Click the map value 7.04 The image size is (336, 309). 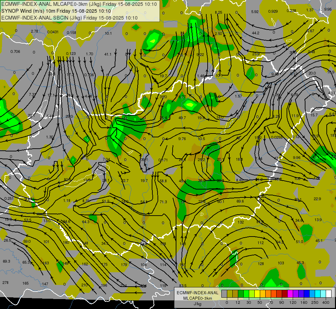tap(106, 159)
